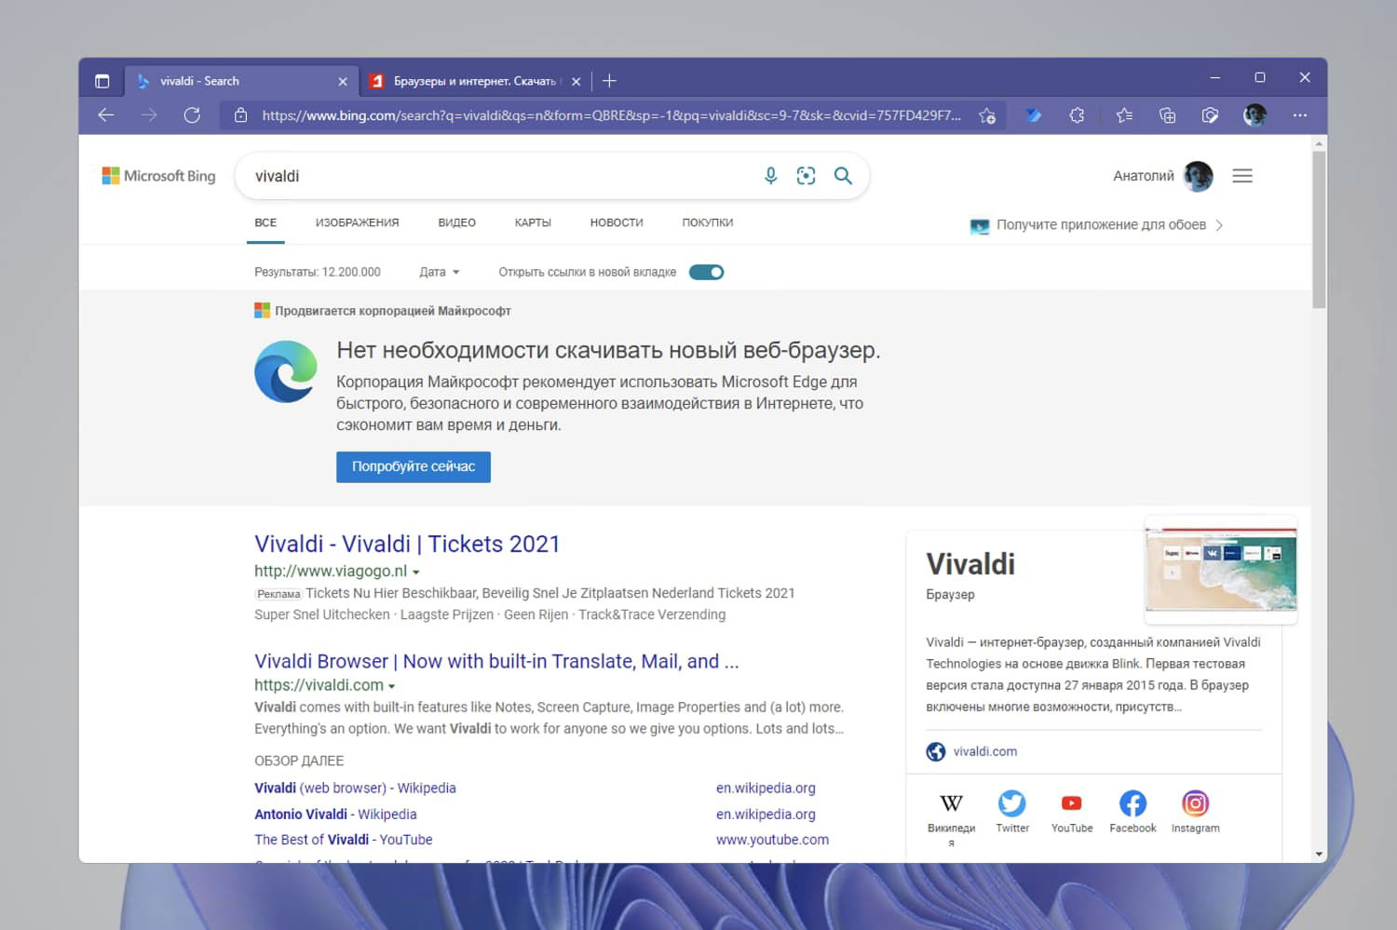
Task: Click the 'Анатолий' account name
Action: tap(1144, 176)
